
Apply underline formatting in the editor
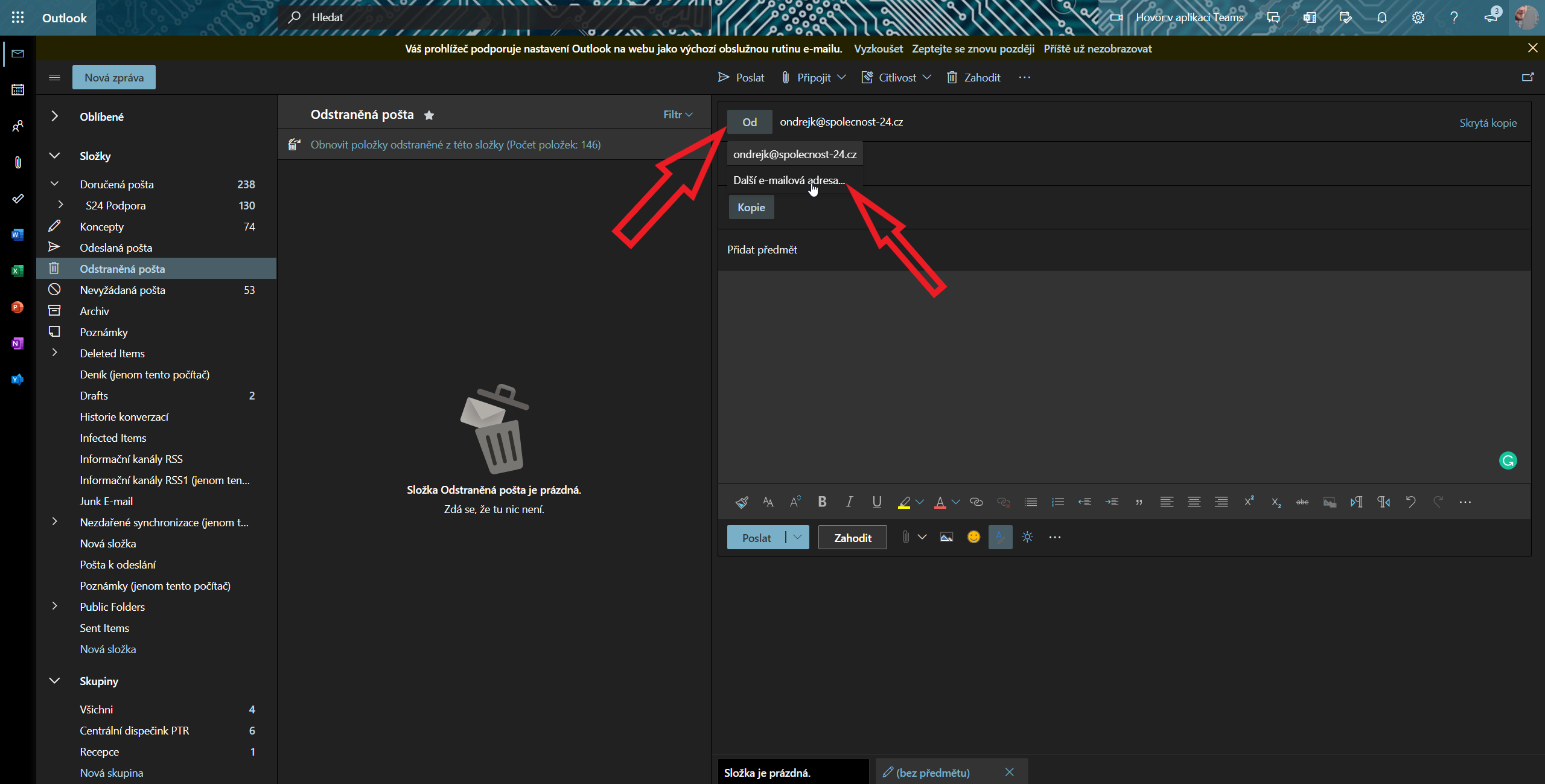(876, 502)
